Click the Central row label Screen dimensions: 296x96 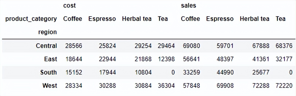46,46
